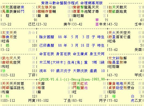Click the 天機 star label
This screenshot has width=144, height=106.
pos(39,9)
